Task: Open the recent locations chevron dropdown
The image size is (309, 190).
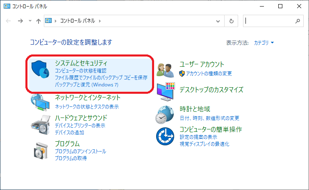Action: 30,20
